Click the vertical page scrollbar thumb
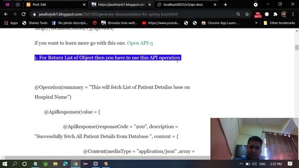The image size is (299, 168). (x=297, y=47)
